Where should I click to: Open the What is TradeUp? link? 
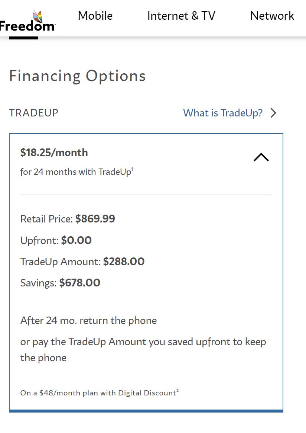pyautogui.click(x=223, y=113)
